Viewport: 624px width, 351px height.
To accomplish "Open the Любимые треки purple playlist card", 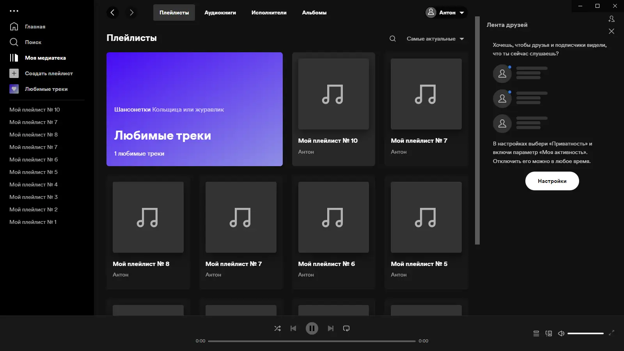I will [195, 109].
